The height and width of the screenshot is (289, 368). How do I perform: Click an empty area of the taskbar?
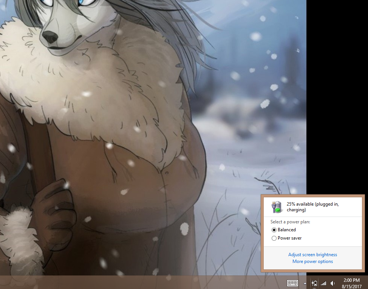tap(151, 283)
